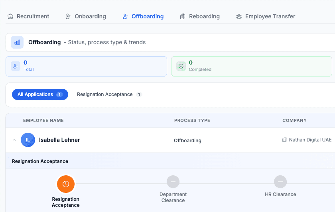335x212 pixels.
Task: Go to the Reboarding tab
Action: [200, 16]
